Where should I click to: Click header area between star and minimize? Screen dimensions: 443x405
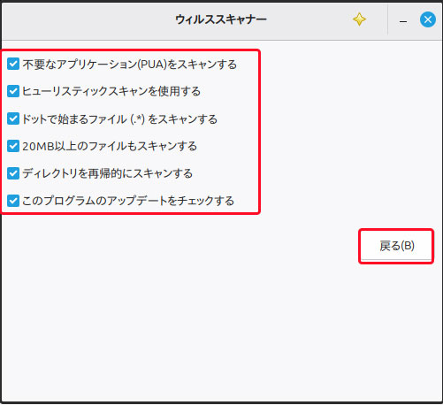click(378, 20)
